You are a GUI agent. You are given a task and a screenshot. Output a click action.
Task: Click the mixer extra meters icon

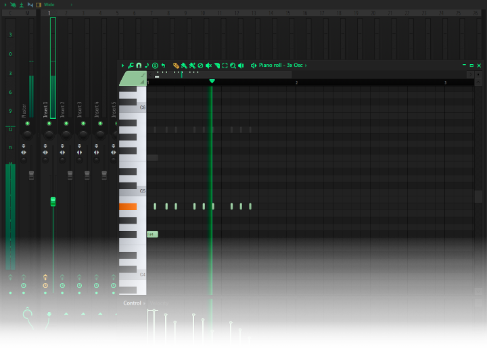(22, 5)
